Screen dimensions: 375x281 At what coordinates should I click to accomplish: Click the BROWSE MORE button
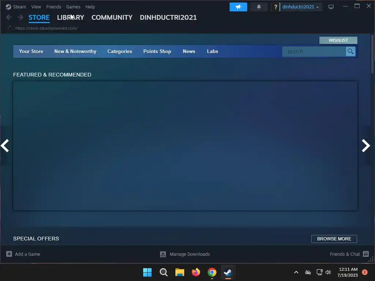(334, 239)
